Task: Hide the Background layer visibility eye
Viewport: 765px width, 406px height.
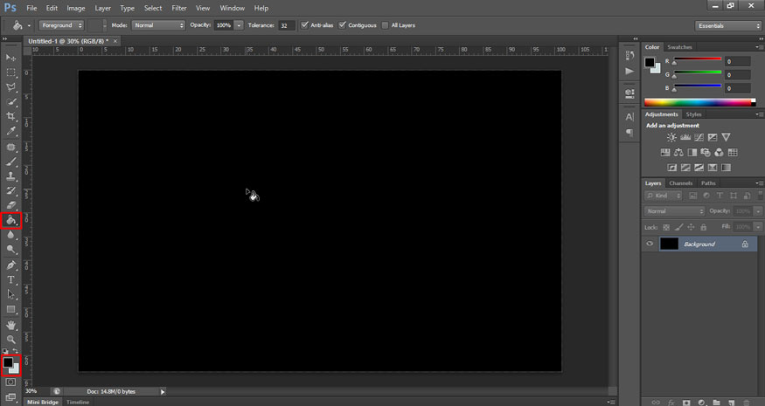Action: coord(650,244)
